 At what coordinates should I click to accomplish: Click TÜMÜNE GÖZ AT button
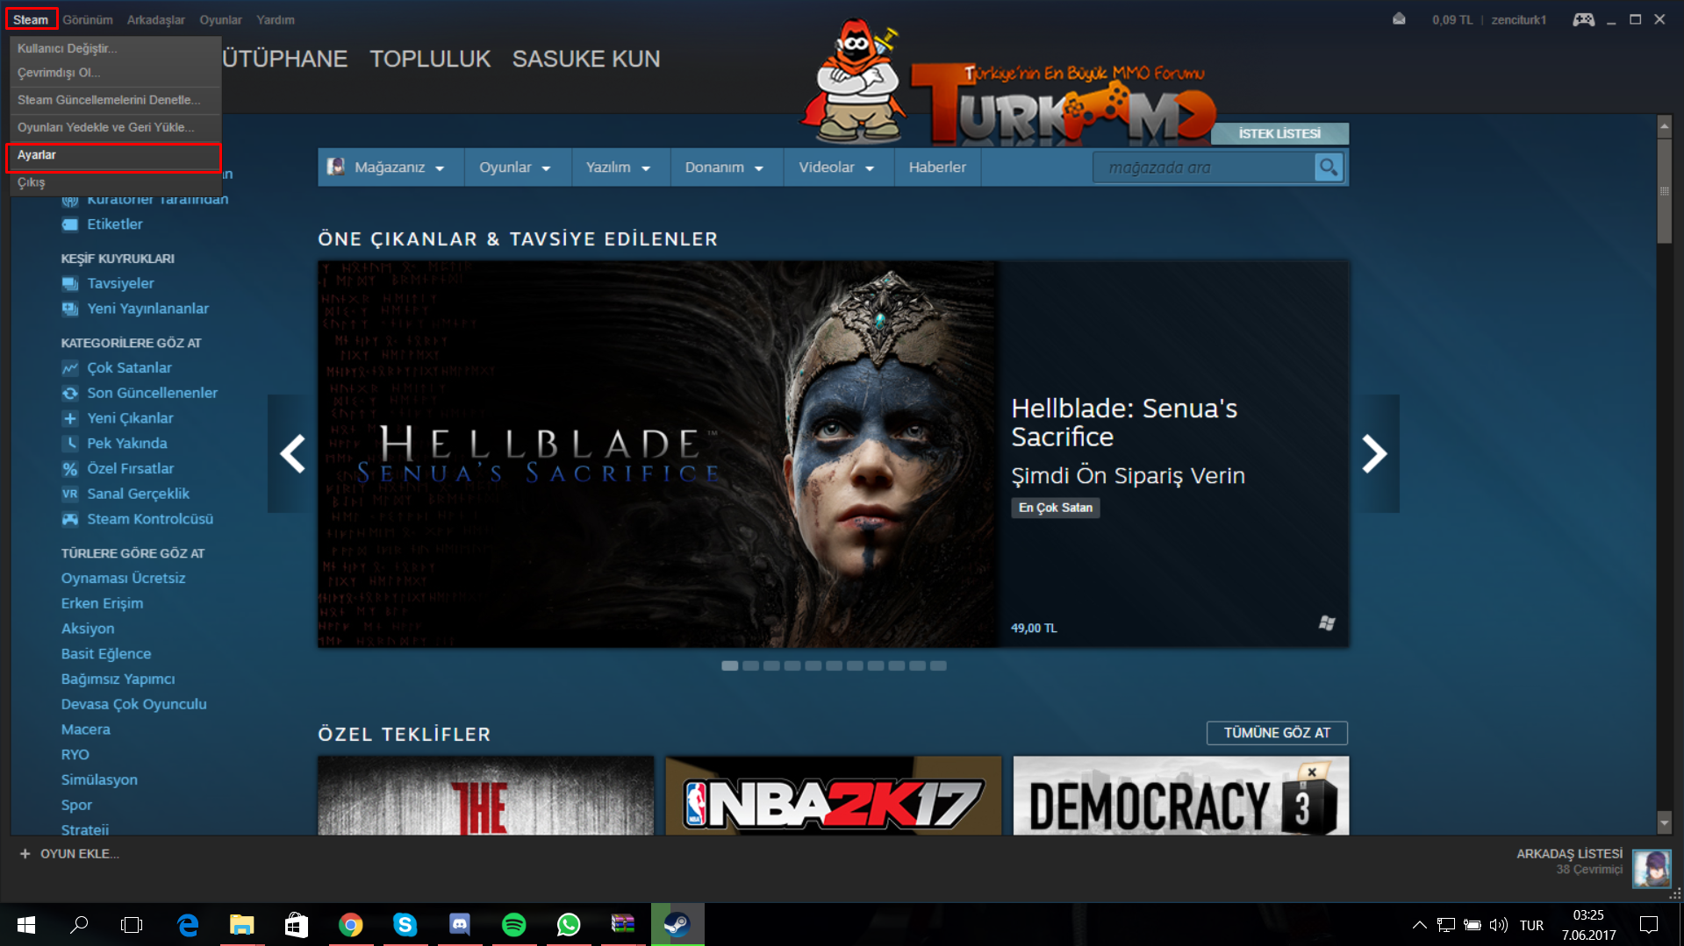pos(1277,733)
